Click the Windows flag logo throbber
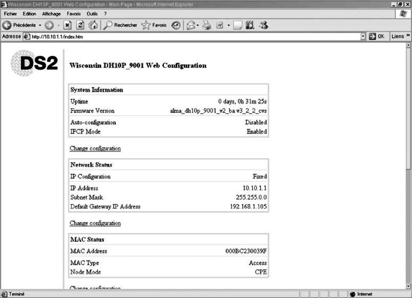412x298 pixels. pos(403,14)
